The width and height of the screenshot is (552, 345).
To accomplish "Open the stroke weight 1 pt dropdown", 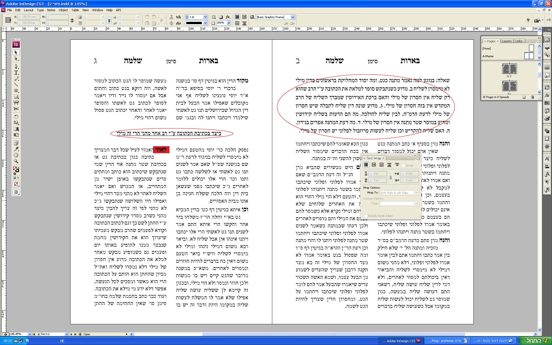I will click(205, 17).
